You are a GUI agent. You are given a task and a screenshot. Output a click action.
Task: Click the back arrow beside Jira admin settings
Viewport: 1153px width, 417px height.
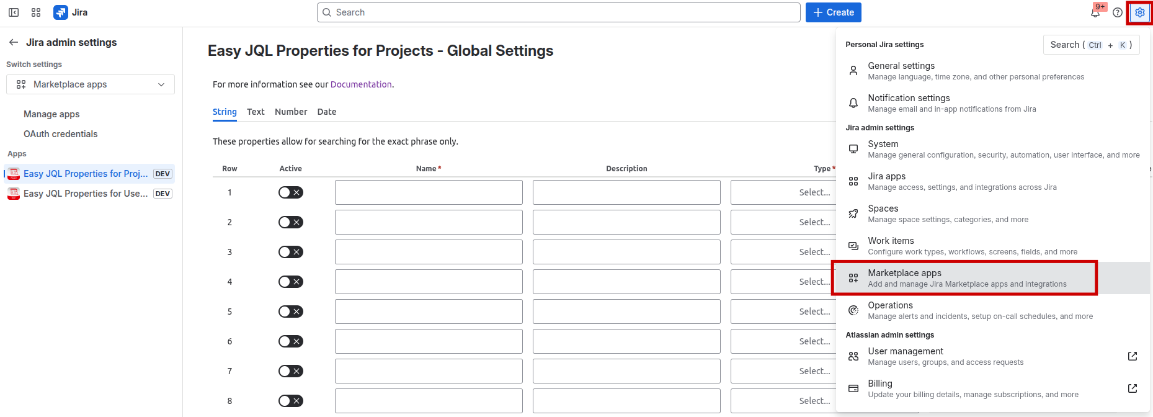tap(14, 42)
